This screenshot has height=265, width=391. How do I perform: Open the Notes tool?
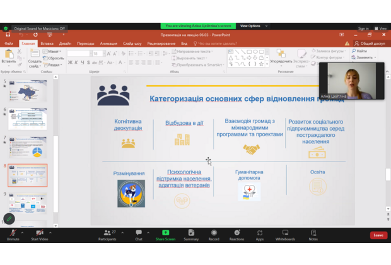pyautogui.click(x=313, y=233)
